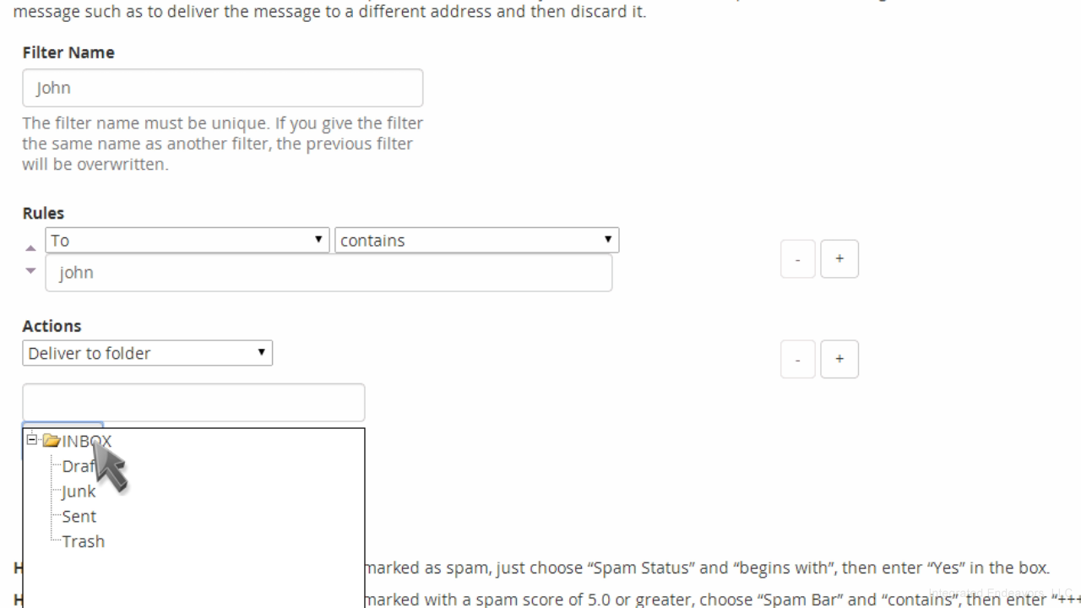The height and width of the screenshot is (608, 1081).
Task: Remove the rule with the minus button
Action: [x=798, y=259]
